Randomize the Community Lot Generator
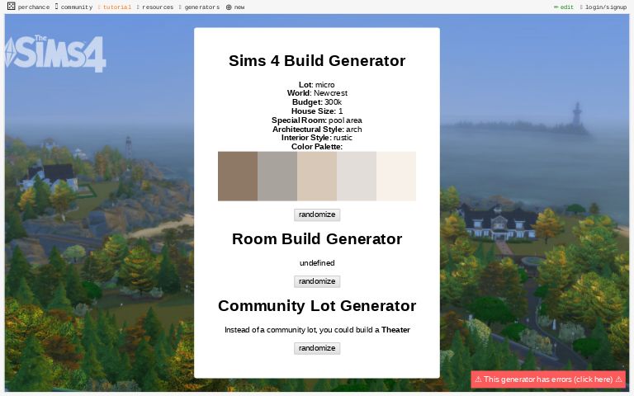Viewport: 634px width, 396px height. tap(317, 348)
